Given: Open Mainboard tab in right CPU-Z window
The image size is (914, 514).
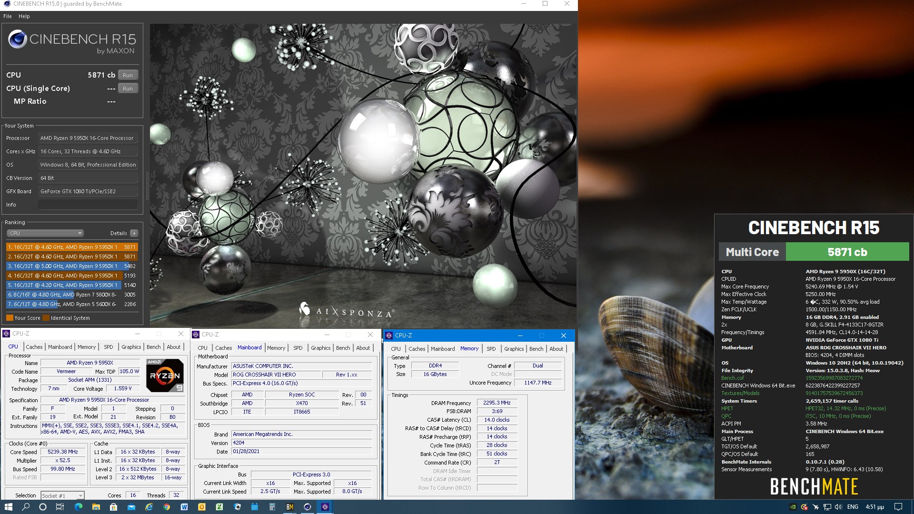Looking at the screenshot, I should point(443,349).
